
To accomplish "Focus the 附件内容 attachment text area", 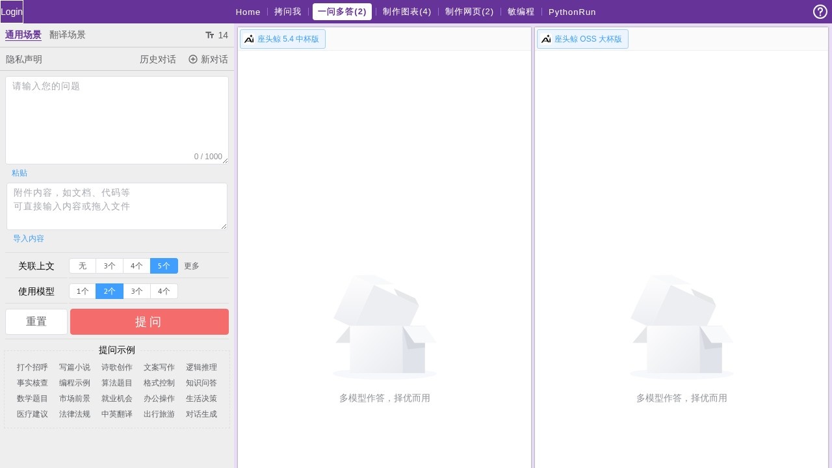I will pos(117,206).
